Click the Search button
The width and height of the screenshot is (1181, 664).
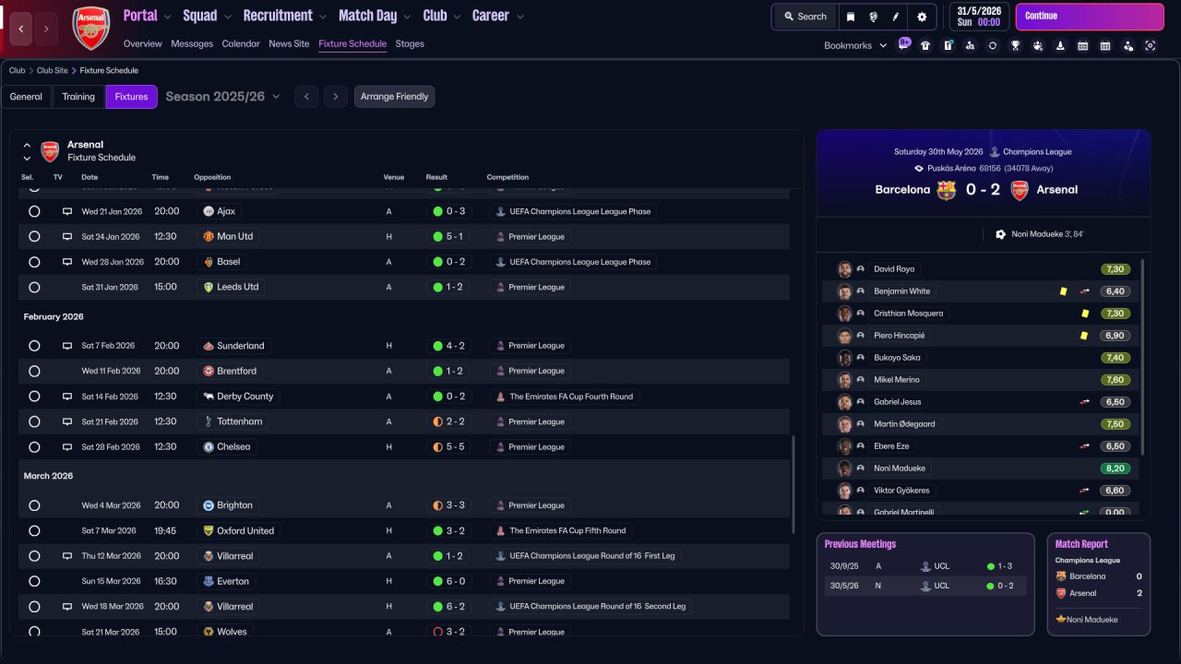point(805,17)
